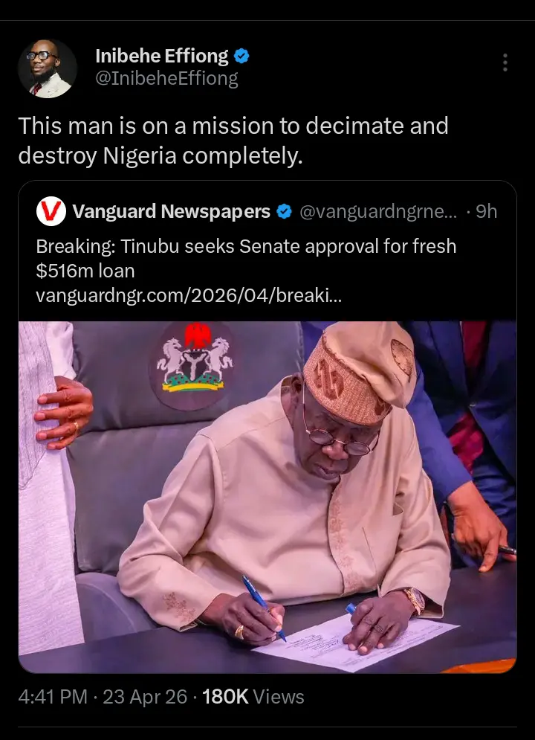The width and height of the screenshot is (535, 740).
Task: Tap the @vanguardngrne... handle
Action: (378, 212)
